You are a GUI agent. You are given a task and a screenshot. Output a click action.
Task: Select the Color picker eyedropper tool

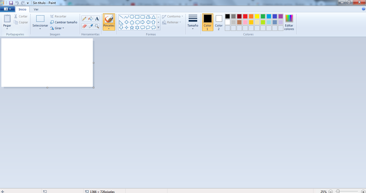tap(91, 26)
